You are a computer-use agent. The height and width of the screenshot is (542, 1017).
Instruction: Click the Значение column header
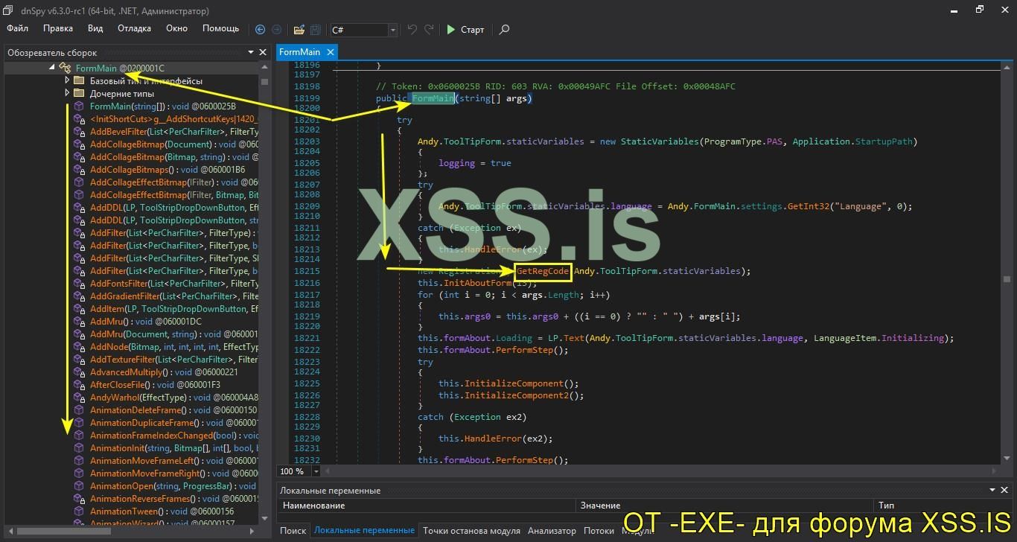coord(600,506)
